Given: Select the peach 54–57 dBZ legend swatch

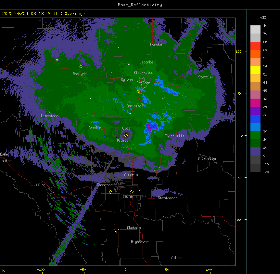Looking at the screenshot, I should tap(255, 62).
